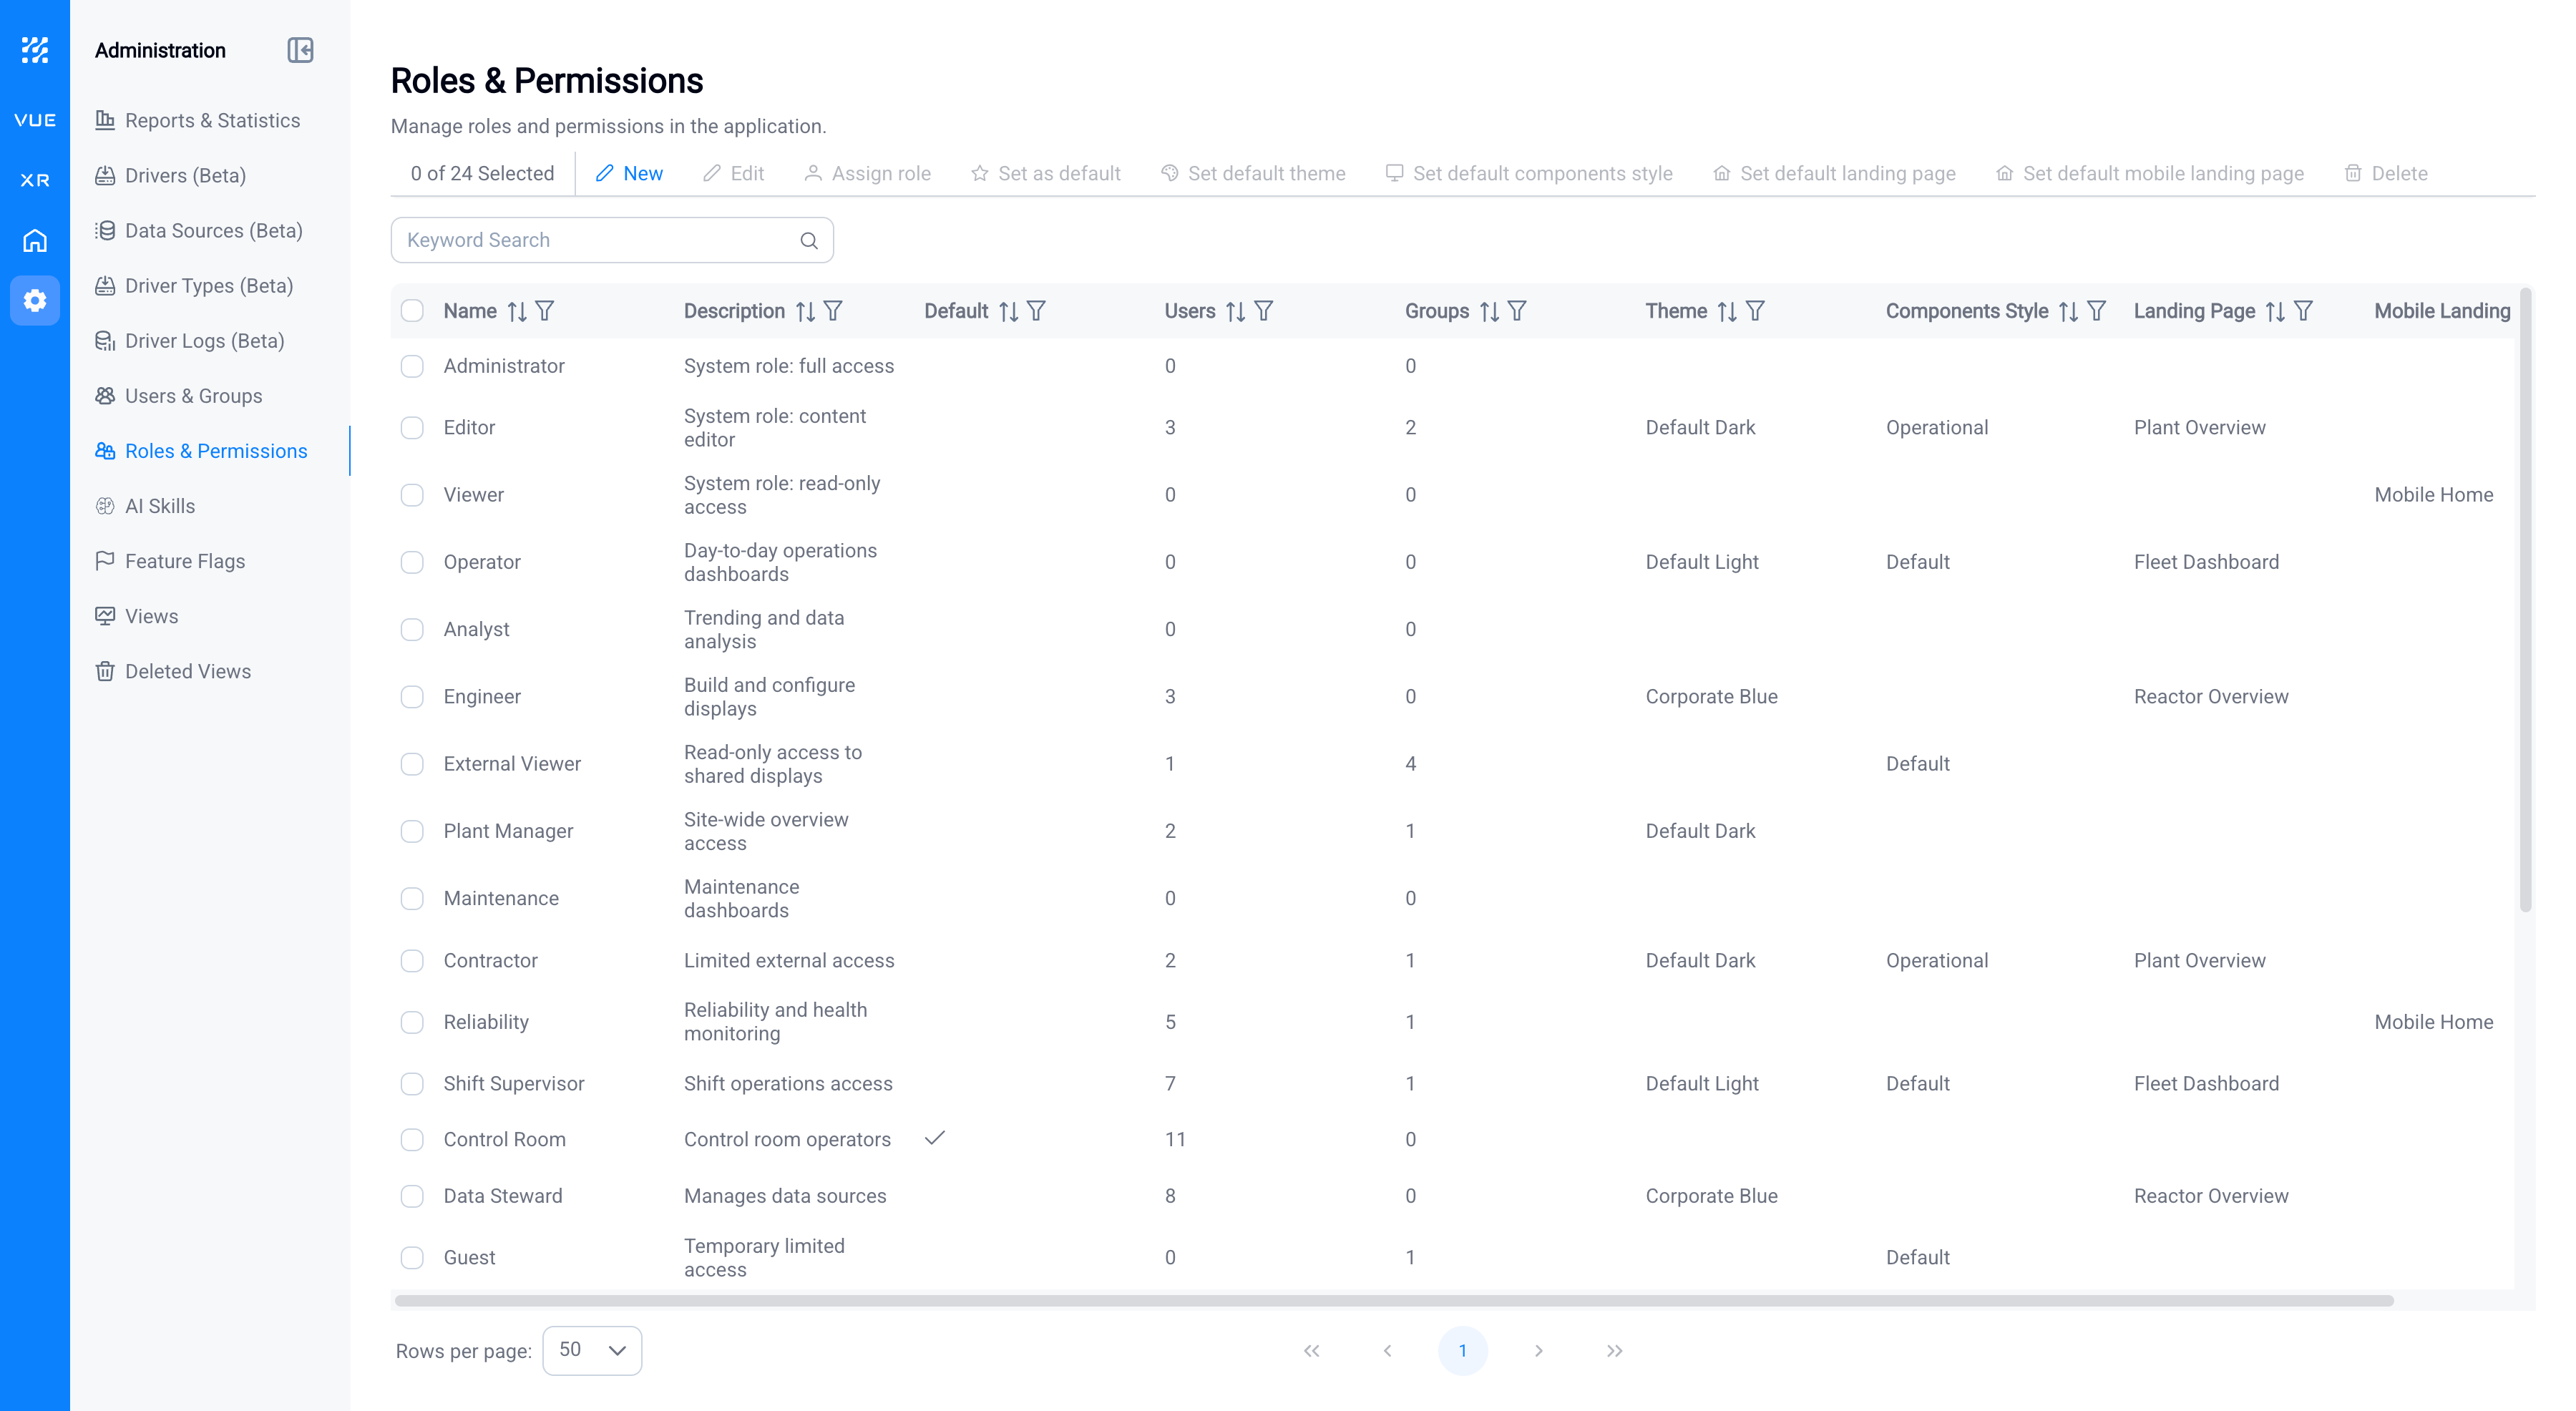Screen dimensions: 2576x1411
Task: Go to next page arrow
Action: (1538, 1351)
